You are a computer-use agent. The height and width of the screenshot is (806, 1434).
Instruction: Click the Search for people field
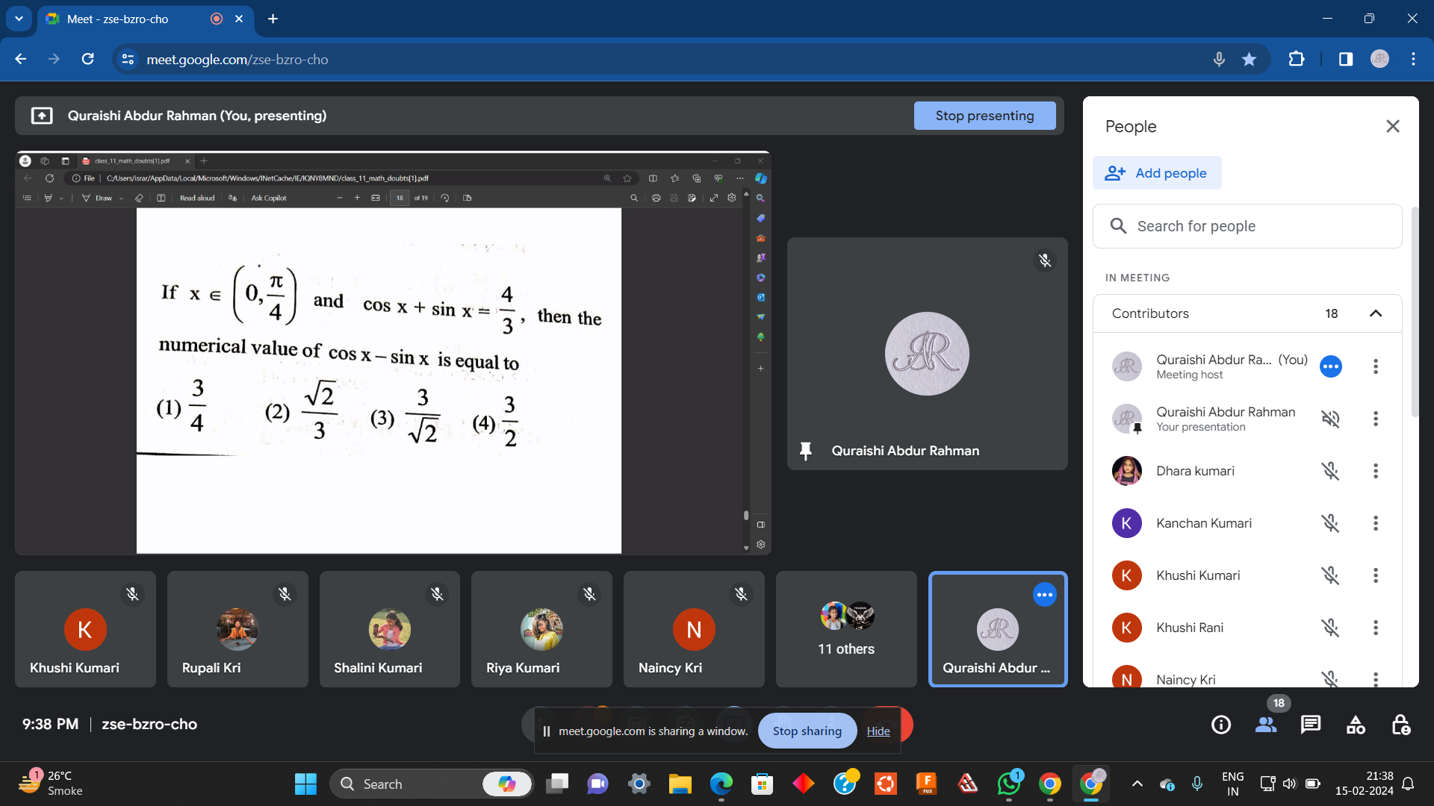pos(1247,226)
